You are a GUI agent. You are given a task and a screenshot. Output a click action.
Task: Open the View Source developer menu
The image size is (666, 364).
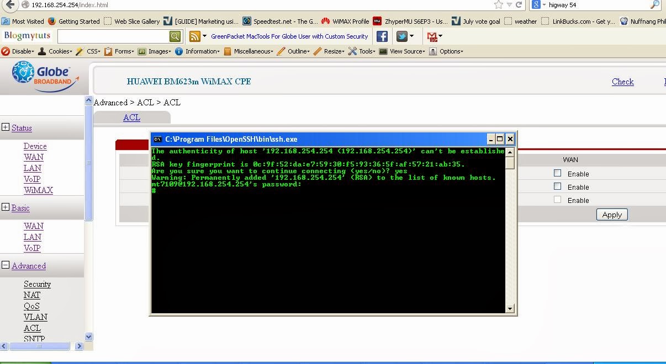(x=403, y=51)
